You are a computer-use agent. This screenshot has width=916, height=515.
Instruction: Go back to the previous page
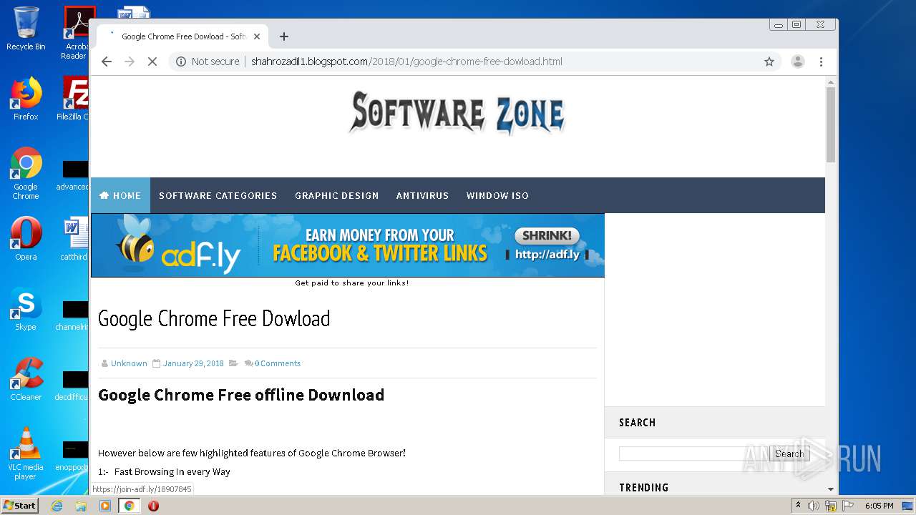pyautogui.click(x=107, y=62)
